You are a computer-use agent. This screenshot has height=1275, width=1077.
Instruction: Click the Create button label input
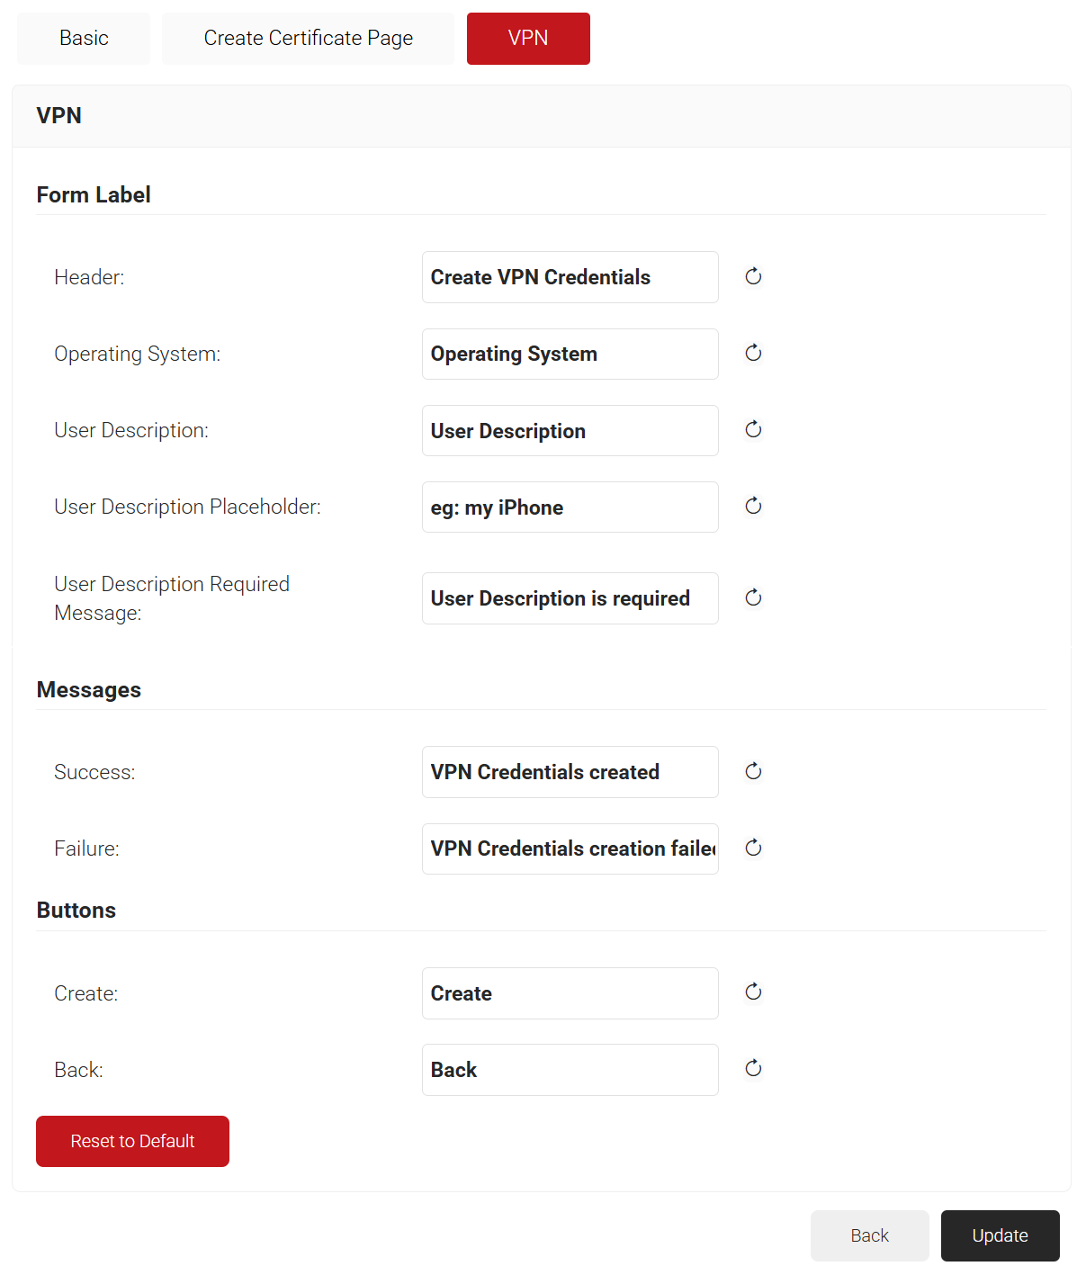point(570,993)
